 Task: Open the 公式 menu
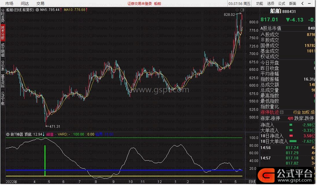coord(281,3)
